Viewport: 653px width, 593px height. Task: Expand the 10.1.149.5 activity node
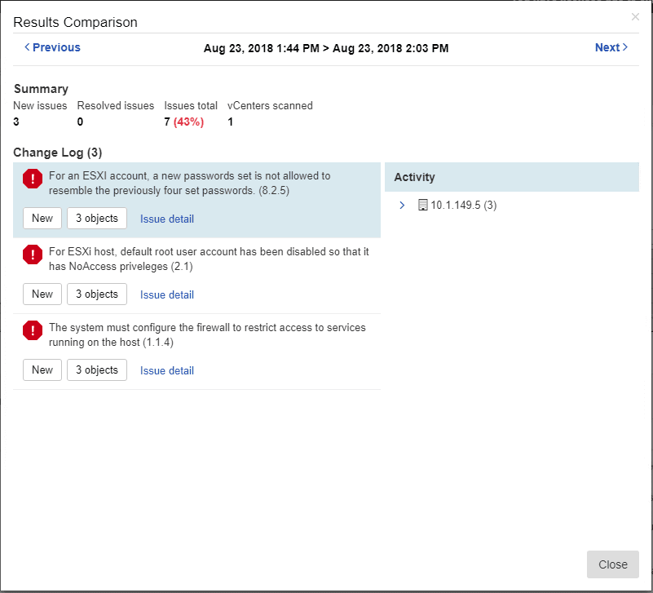point(403,206)
